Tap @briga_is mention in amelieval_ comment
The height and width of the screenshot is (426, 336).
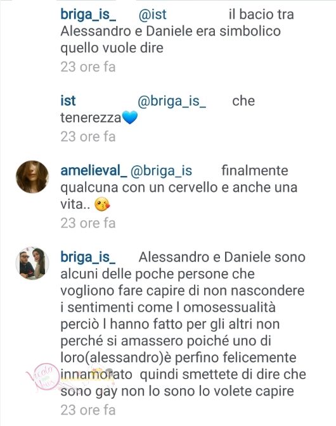pos(161,171)
